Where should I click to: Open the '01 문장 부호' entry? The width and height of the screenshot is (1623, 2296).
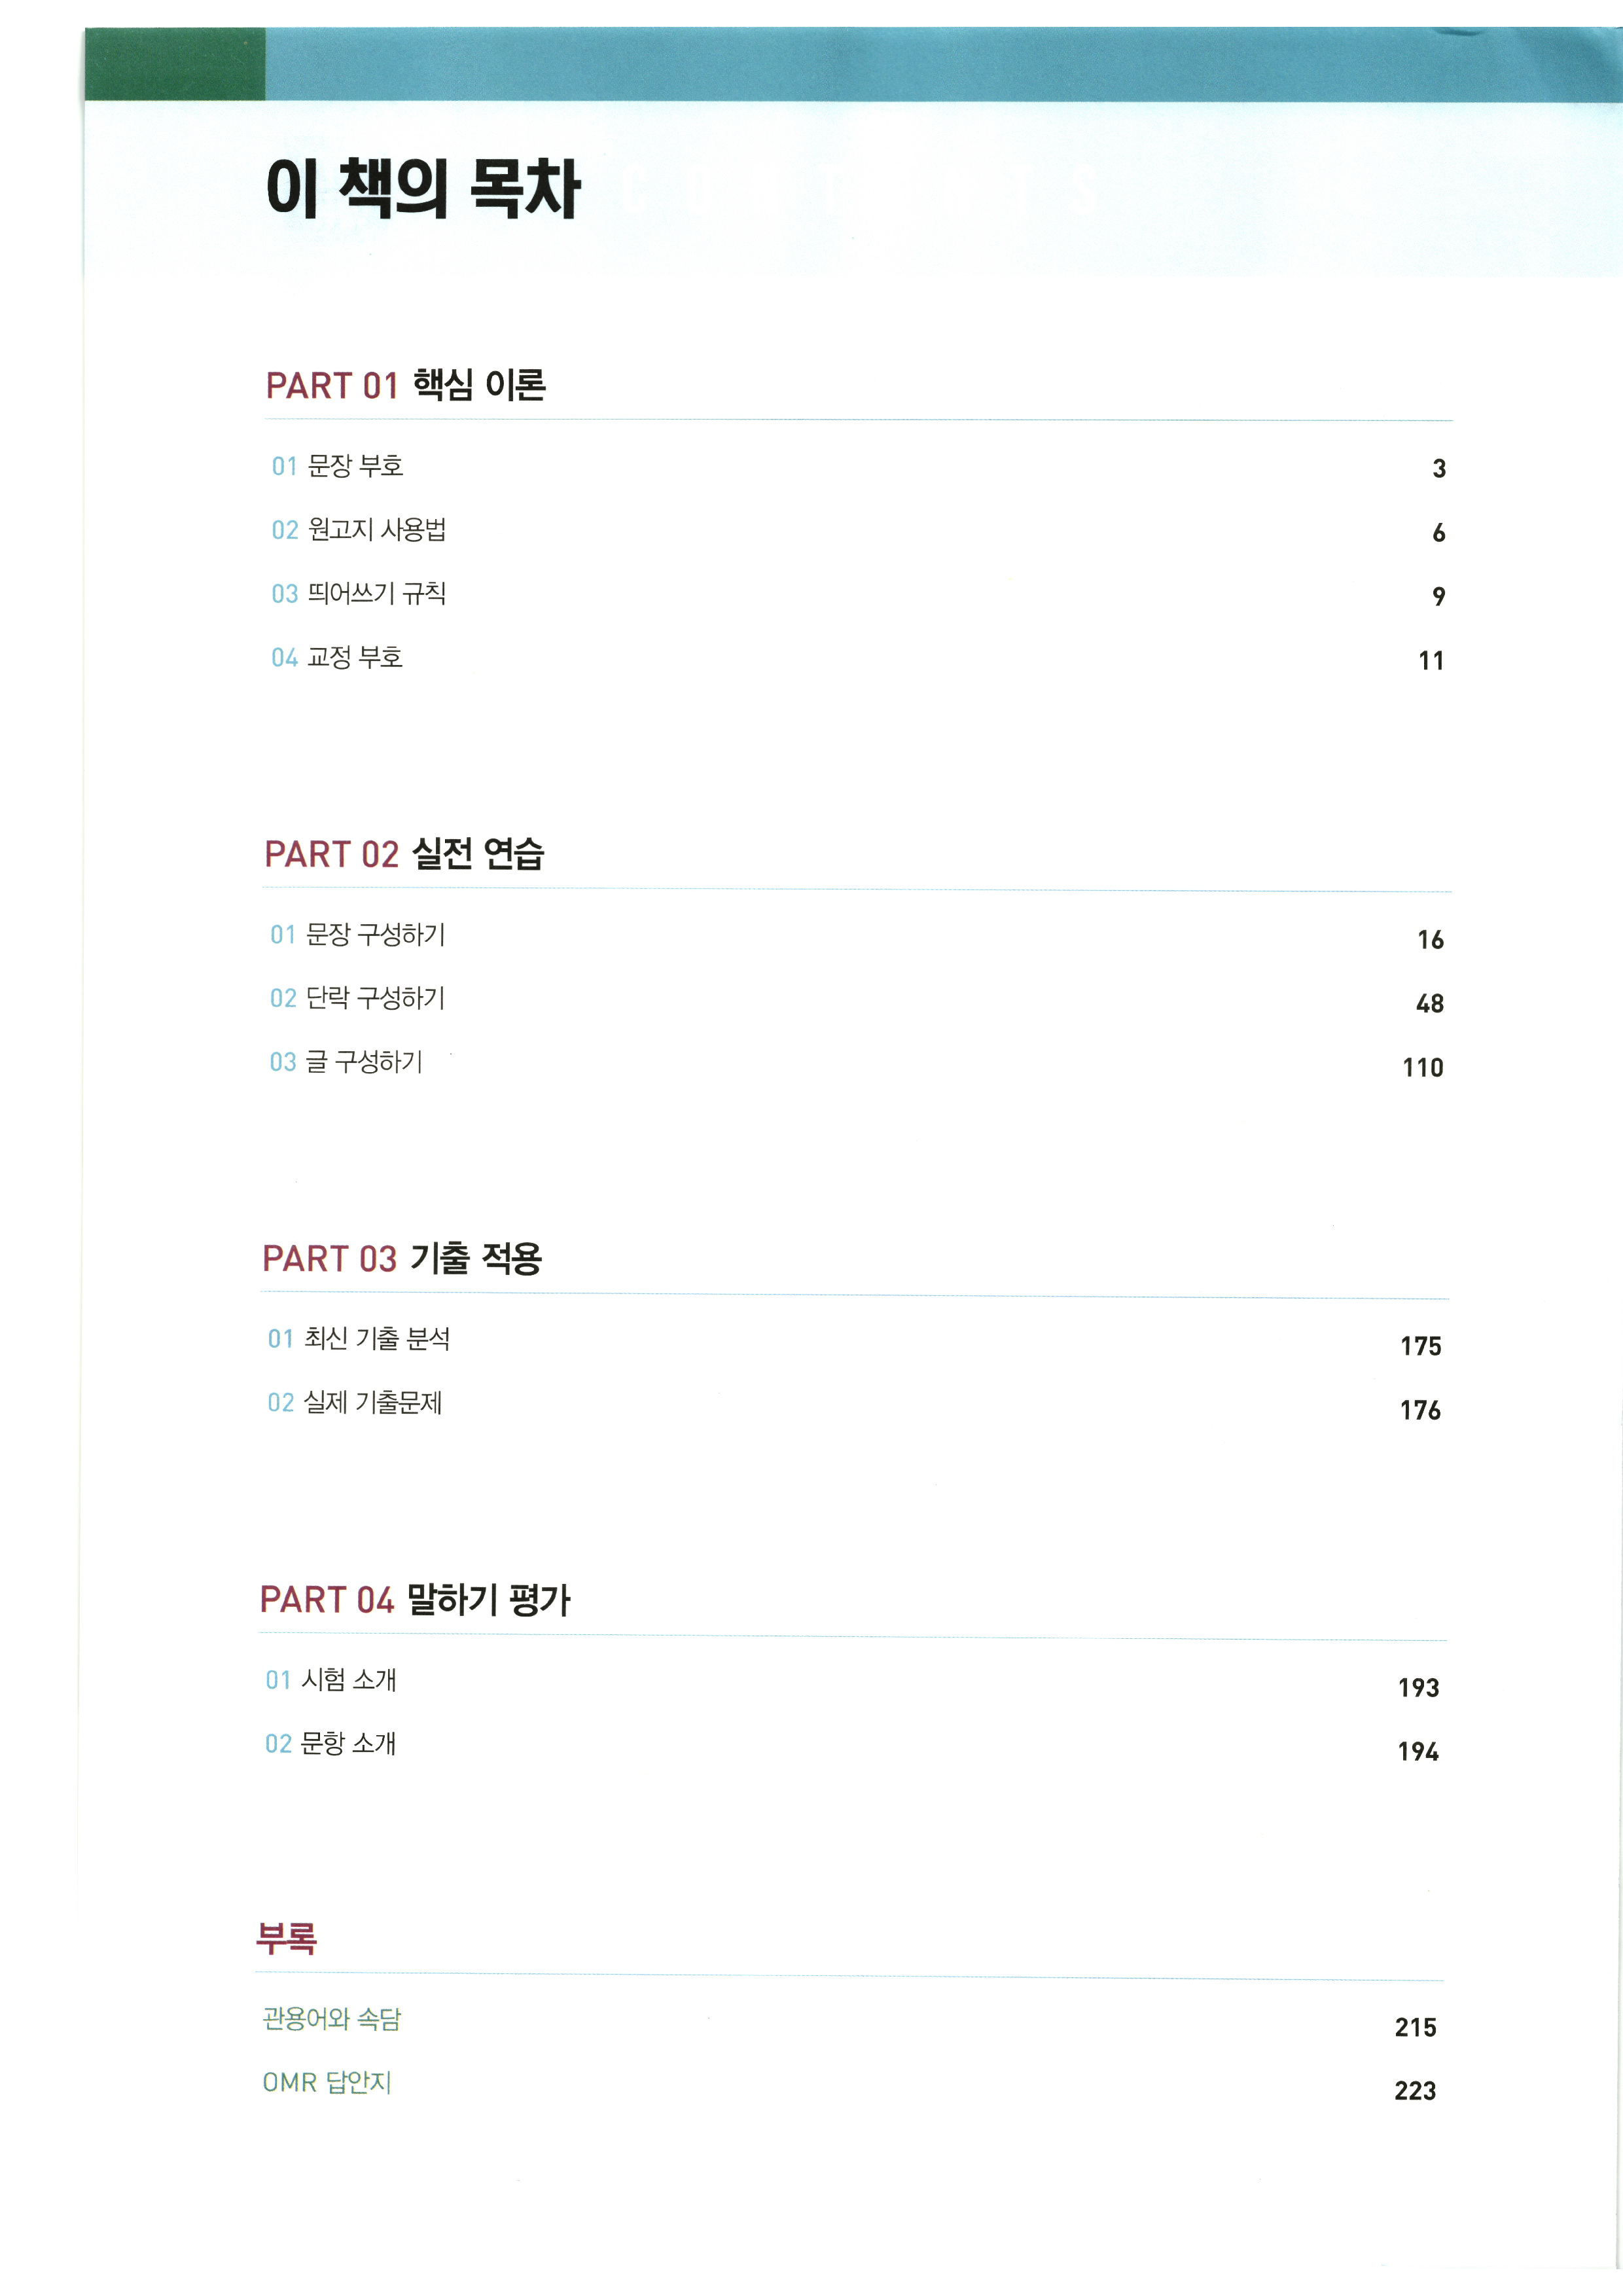(337, 466)
